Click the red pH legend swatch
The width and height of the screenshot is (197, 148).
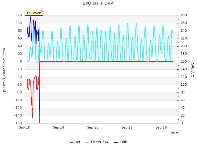71,142
